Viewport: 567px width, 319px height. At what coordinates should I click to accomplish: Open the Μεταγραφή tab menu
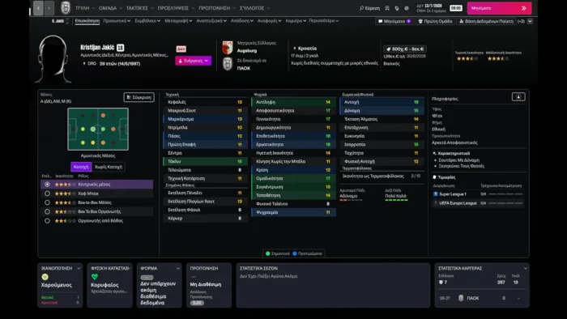click(x=179, y=21)
